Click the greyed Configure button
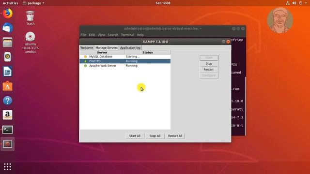Viewport: 310px width, 174px height. coord(209,75)
